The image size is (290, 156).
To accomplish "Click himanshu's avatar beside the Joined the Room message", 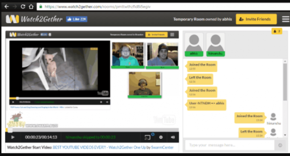I will (273, 117).
